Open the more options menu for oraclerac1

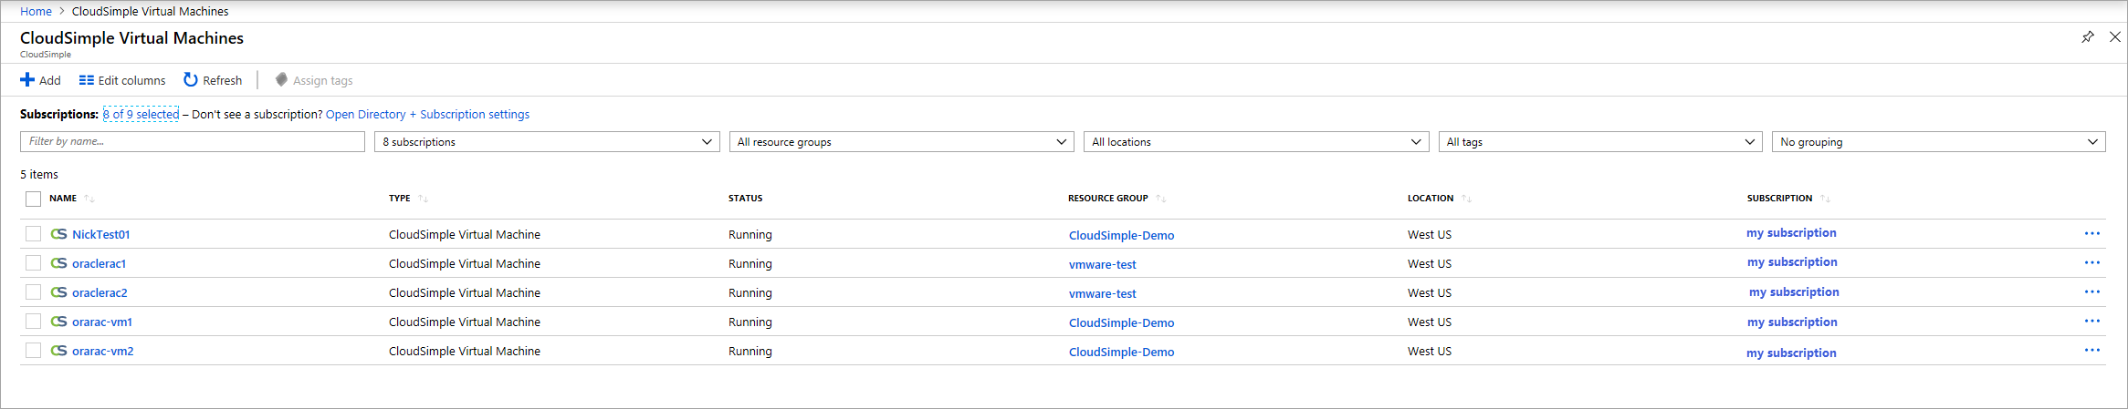pos(2092,263)
